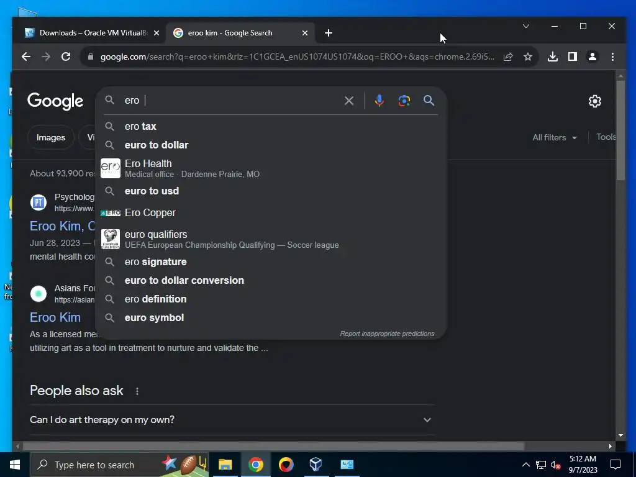Search by image with Lens icon
The width and height of the screenshot is (636, 477).
pos(404,101)
